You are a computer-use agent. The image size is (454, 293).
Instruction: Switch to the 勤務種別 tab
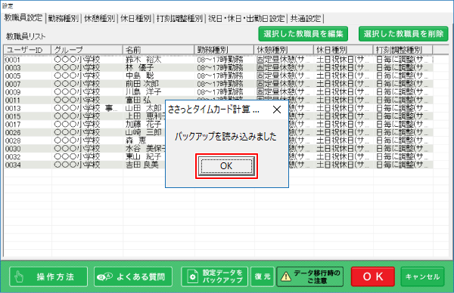click(64, 19)
